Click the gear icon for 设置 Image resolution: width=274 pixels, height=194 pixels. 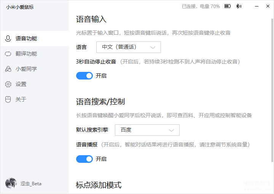coord(8,84)
